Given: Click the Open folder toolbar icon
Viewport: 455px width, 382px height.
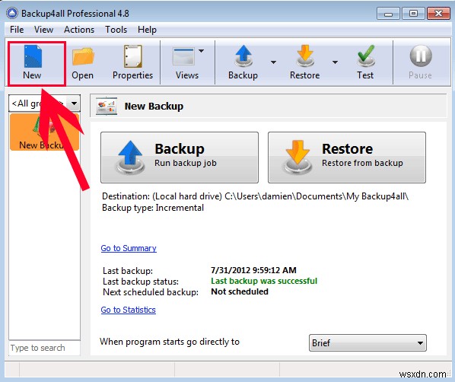Looking at the screenshot, I should 83,56.
